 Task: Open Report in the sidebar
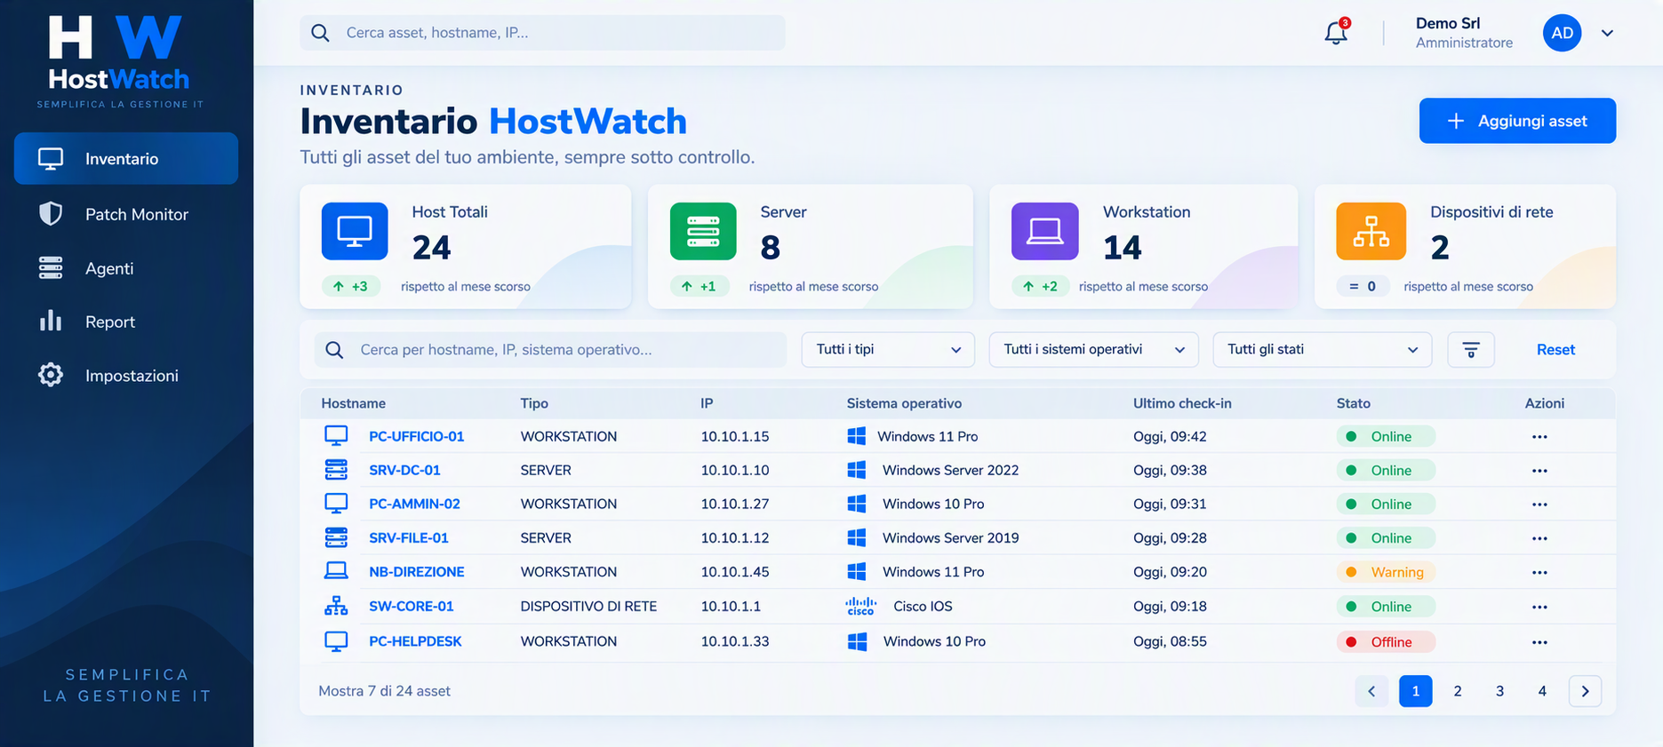(x=126, y=322)
